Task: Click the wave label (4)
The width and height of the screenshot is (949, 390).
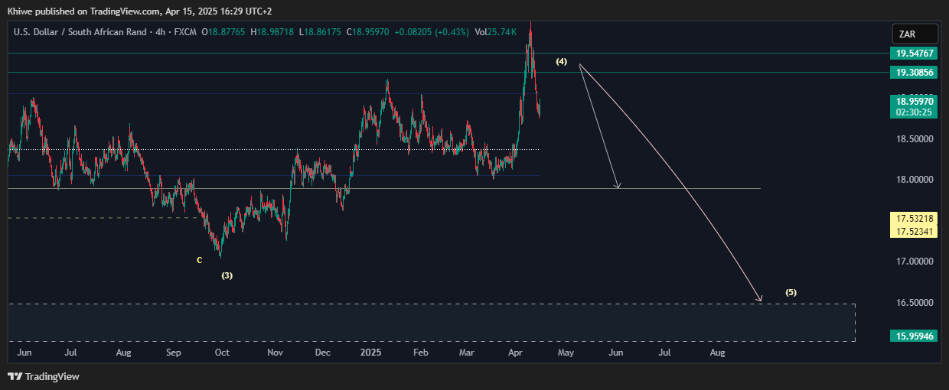Action: (562, 61)
